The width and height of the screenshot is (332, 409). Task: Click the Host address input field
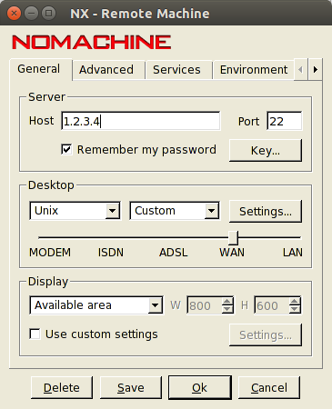tap(141, 121)
